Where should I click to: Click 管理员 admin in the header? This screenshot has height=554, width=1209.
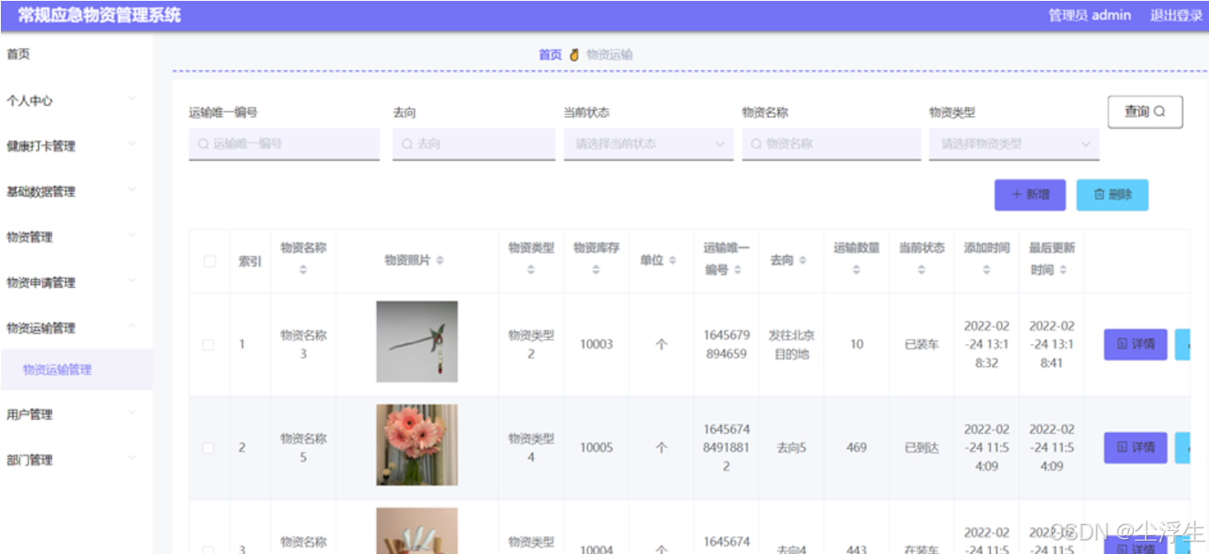(x=1089, y=15)
